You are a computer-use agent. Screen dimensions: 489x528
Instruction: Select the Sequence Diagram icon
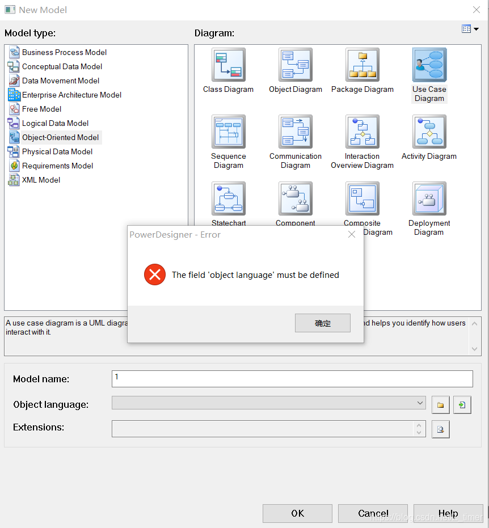(229, 132)
